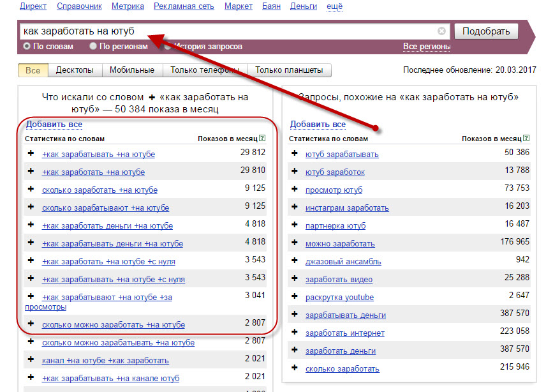
Task: Add 'сколько заработать +на ютубе' via plus icon
Action: click(x=31, y=188)
